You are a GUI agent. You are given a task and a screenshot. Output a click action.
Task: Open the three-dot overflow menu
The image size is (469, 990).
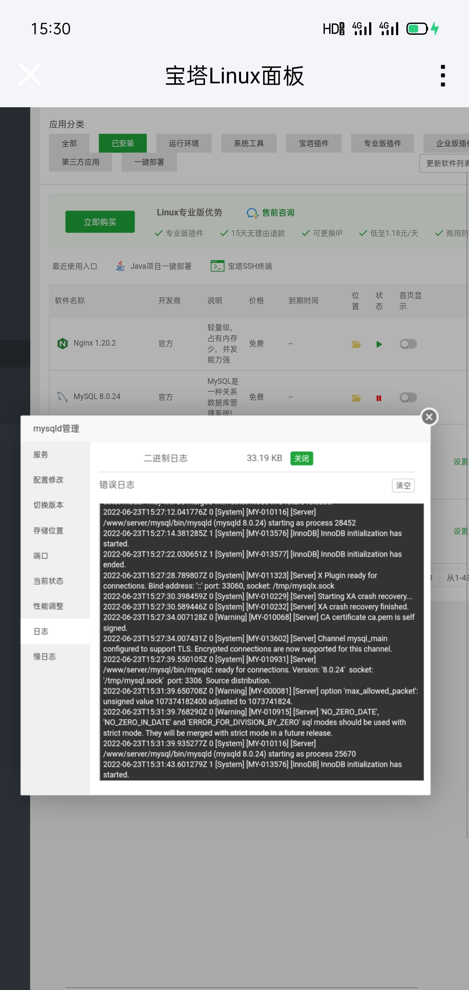pos(443,76)
